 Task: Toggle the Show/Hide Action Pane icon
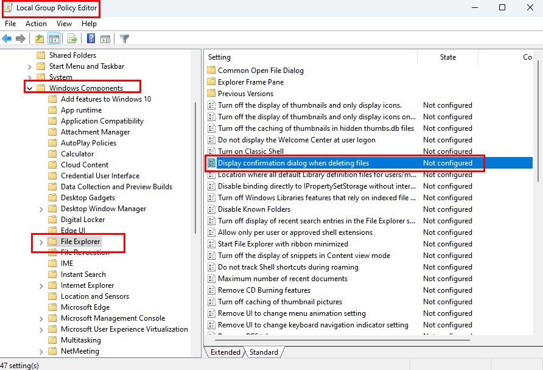(105, 39)
